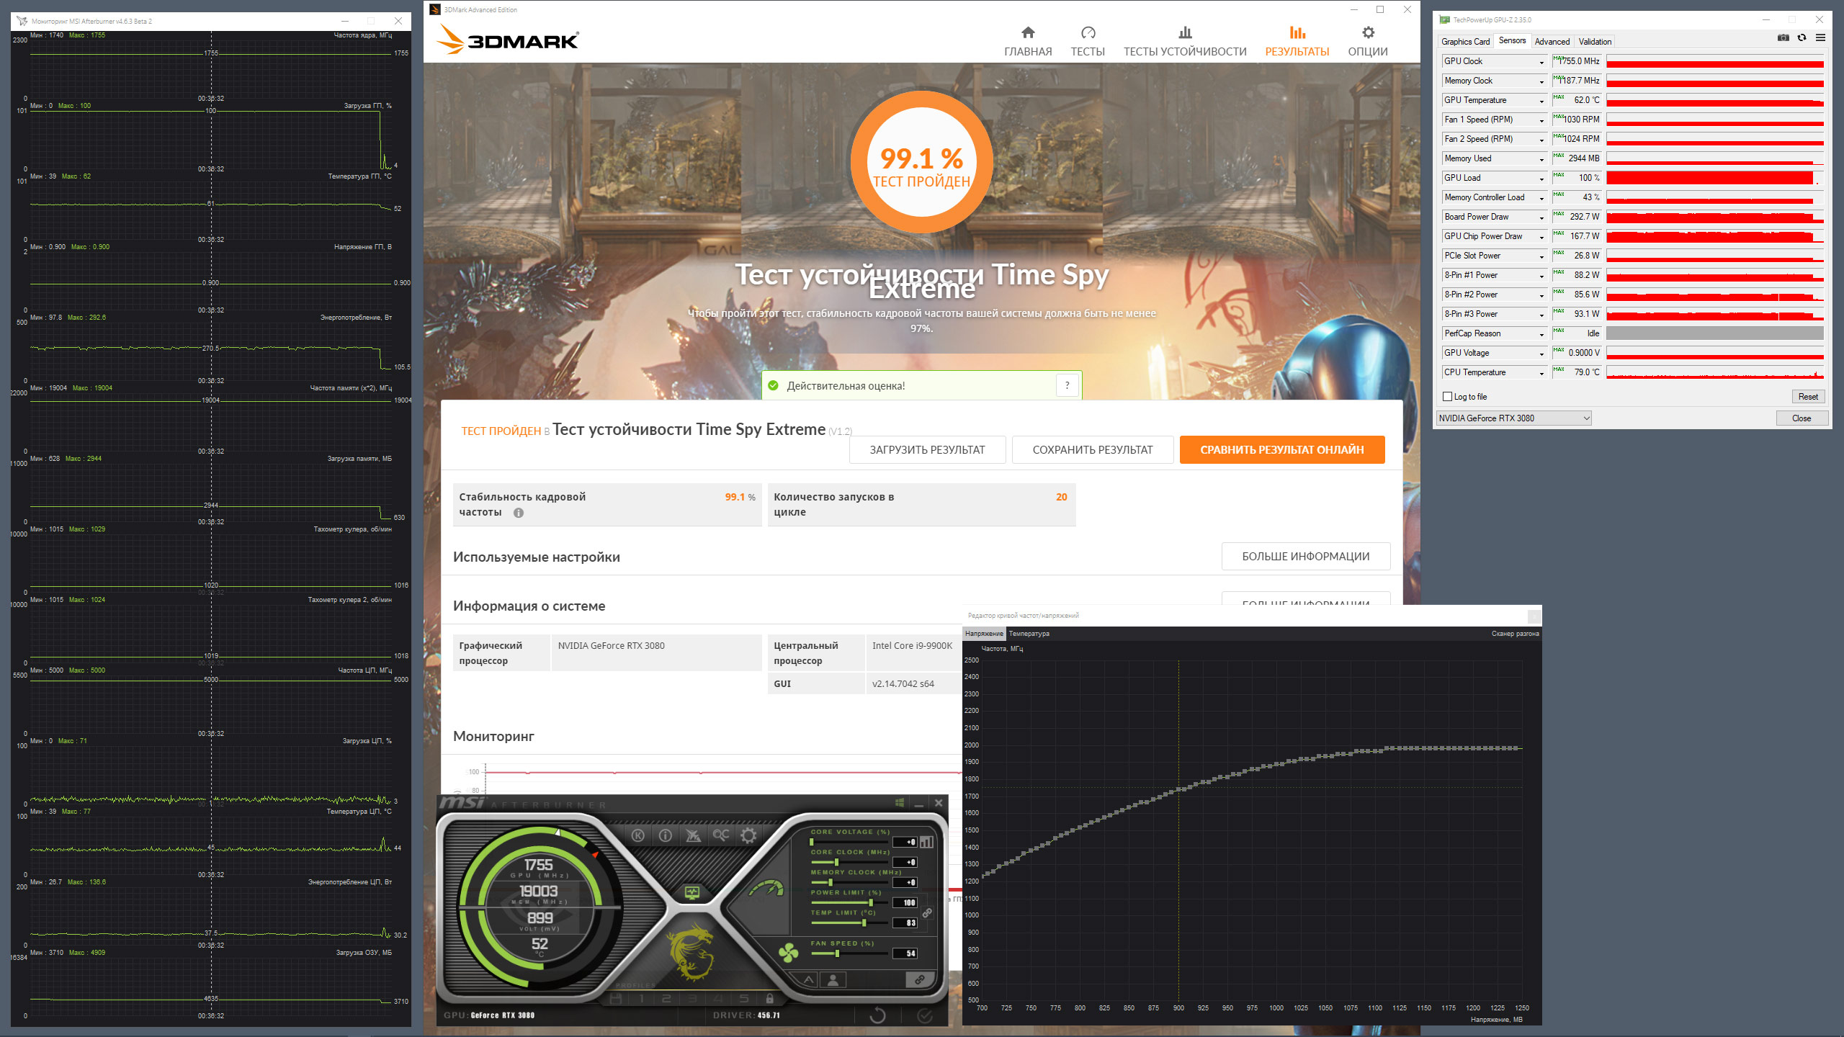Open NVIDIA GeForce RTX 3080 device dropdown
Screen dimensions: 1844x1037
coord(1513,418)
